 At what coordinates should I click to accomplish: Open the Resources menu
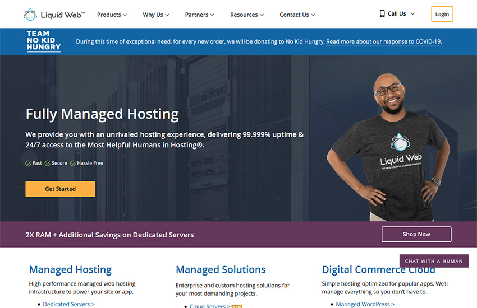(x=247, y=15)
